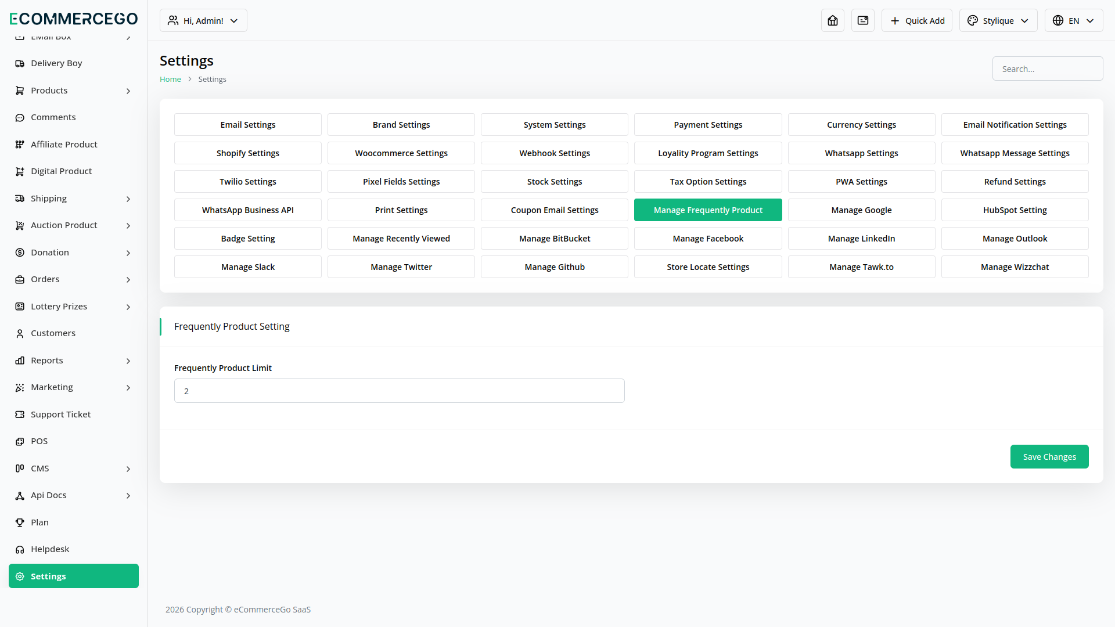Click the Search settings box

coord(1048,69)
